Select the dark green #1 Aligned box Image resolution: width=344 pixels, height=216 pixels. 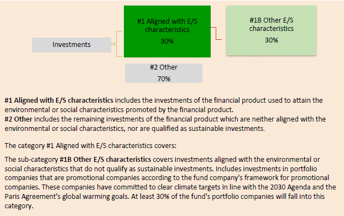pyautogui.click(x=167, y=31)
